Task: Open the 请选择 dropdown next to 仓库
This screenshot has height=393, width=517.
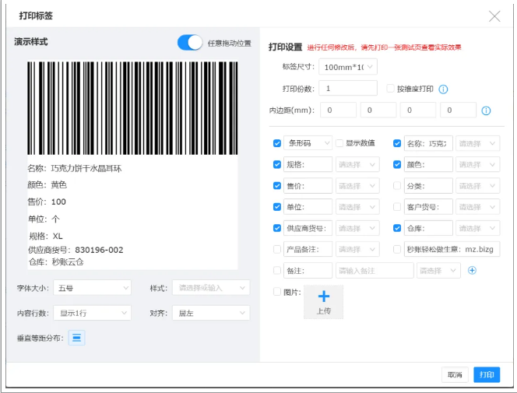Action: click(x=477, y=228)
